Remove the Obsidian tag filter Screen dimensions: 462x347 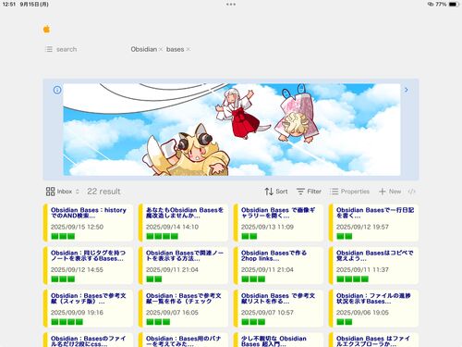click(161, 49)
